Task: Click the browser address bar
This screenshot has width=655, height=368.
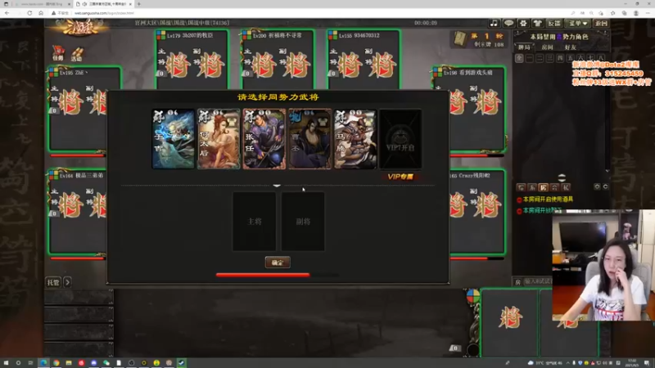Action: [x=309, y=13]
